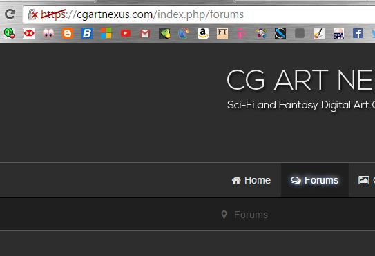Open the Gmail bookmark
The image size is (375, 256).
click(x=145, y=33)
